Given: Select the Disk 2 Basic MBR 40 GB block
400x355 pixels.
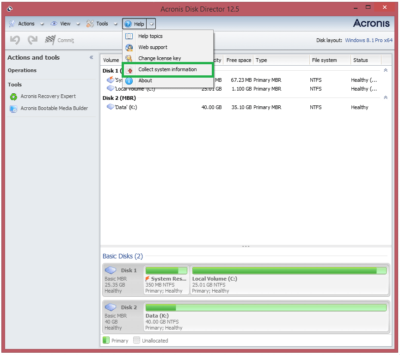Looking at the screenshot, I should click(x=123, y=317).
